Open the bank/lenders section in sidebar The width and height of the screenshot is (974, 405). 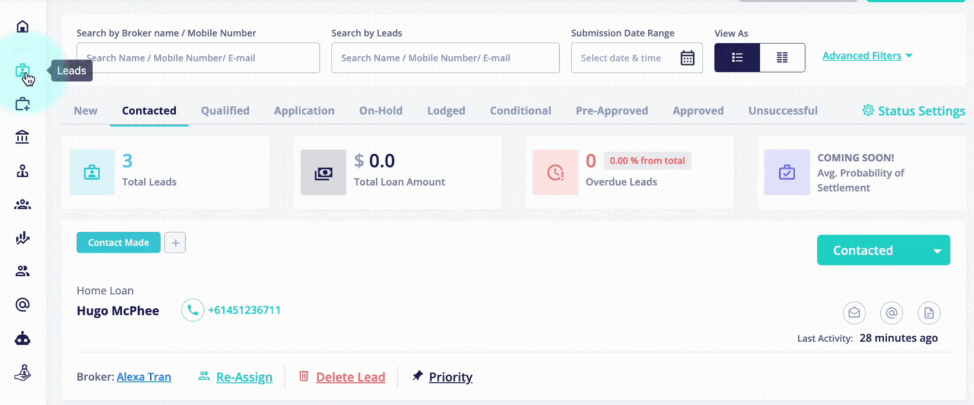click(x=22, y=136)
